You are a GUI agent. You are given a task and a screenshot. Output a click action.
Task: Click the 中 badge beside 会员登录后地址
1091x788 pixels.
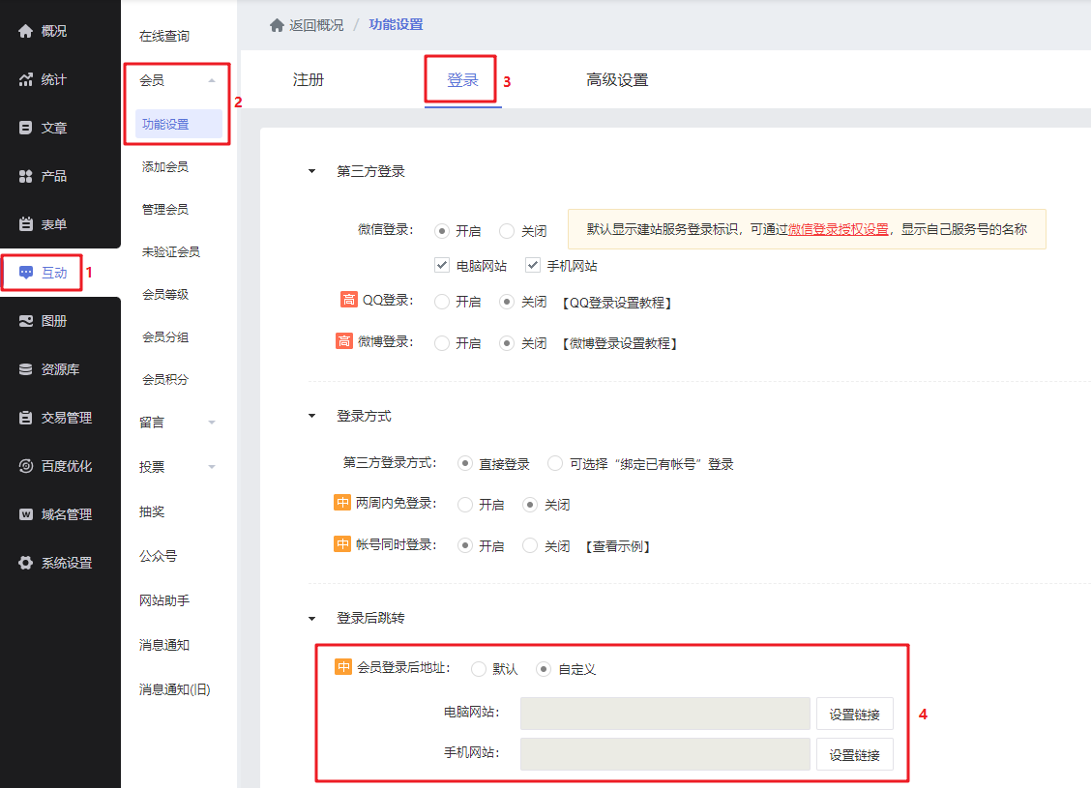coord(343,667)
